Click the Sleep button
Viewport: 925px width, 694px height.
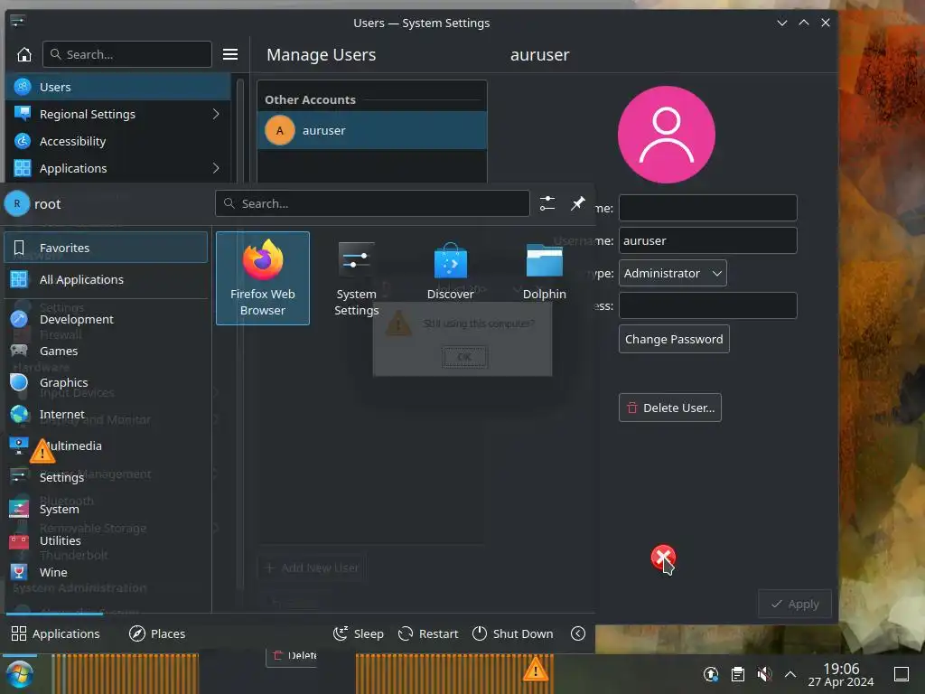pyautogui.click(x=358, y=633)
